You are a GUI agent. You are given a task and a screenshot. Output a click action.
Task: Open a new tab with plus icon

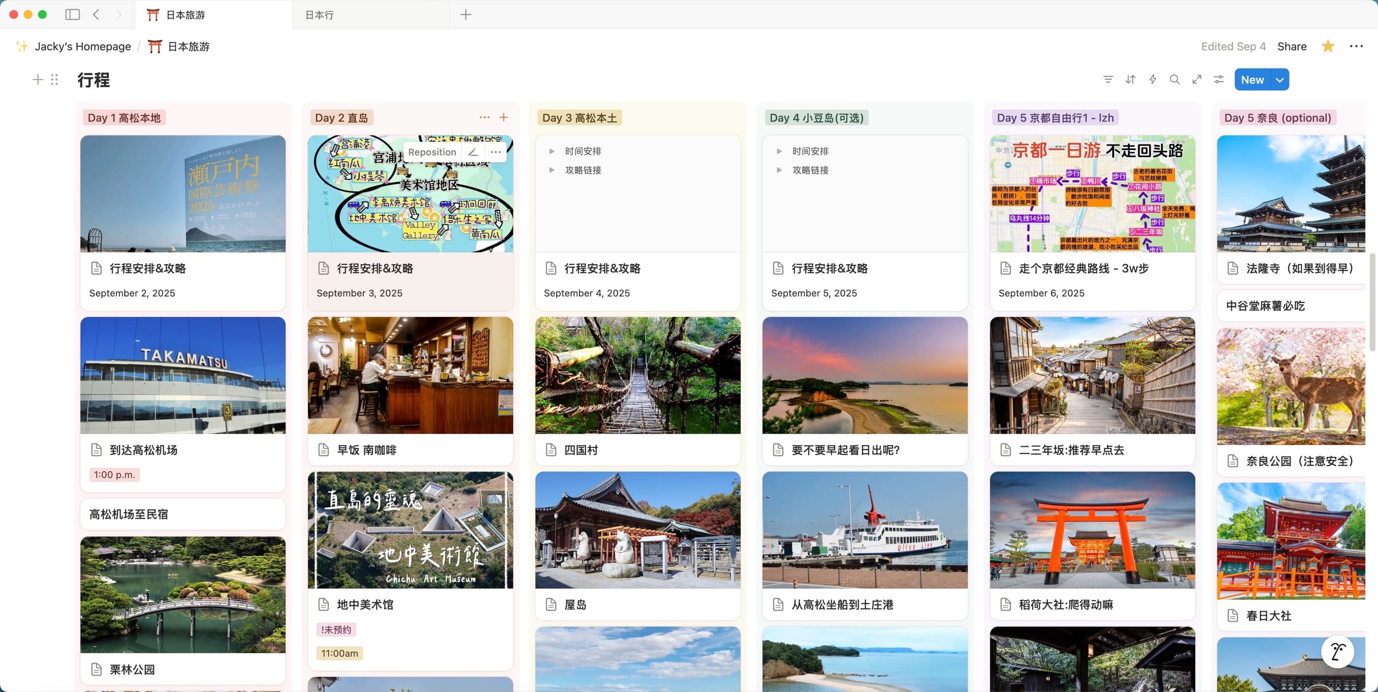[466, 14]
